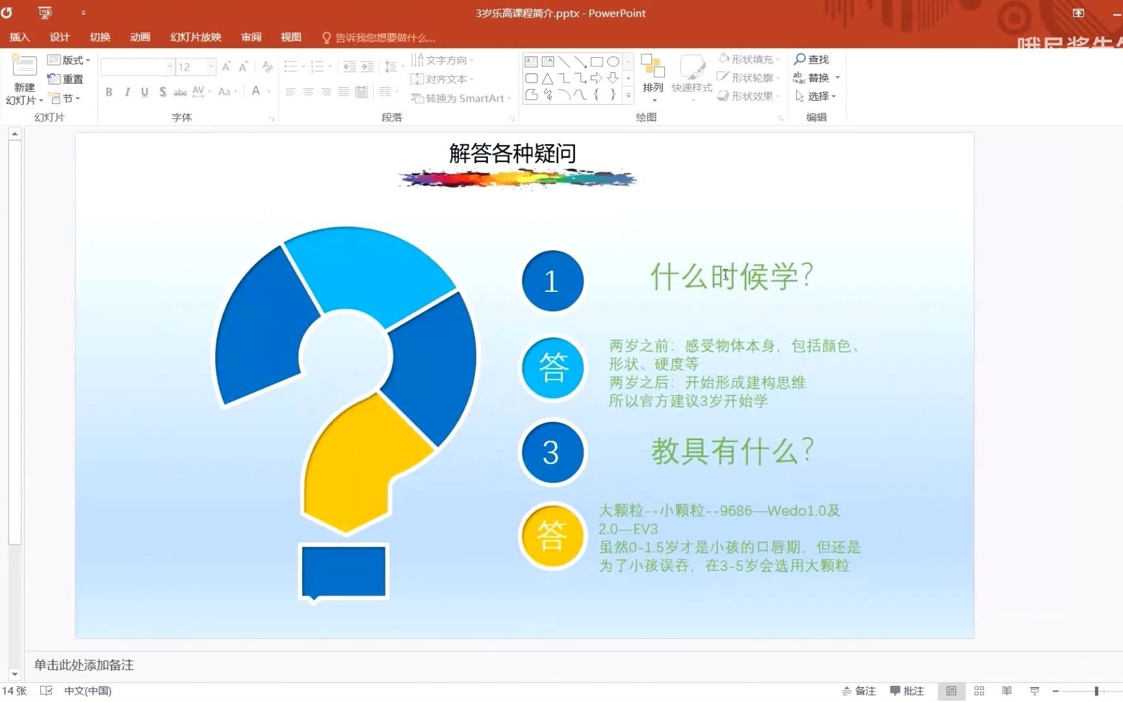
Task: Select the Right Arrow block shape
Action: coord(597,78)
